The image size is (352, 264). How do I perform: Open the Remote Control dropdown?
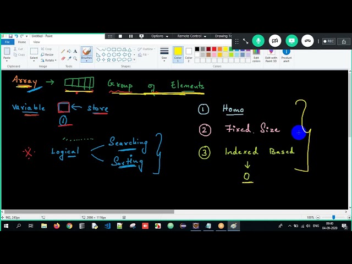tap(192, 36)
